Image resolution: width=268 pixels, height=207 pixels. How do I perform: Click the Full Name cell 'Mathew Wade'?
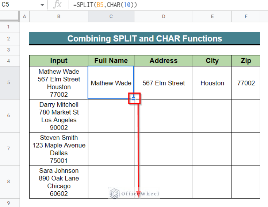point(111,83)
